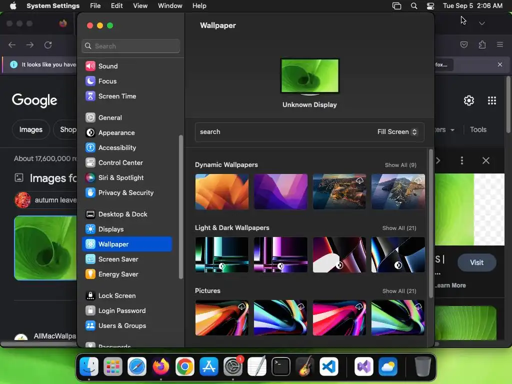Close the Google image preview panel
512x384 pixels.
(x=486, y=160)
